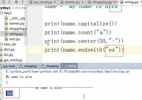Select the day2 folder in project tree
142x100 pixels.
[x=8, y=13]
